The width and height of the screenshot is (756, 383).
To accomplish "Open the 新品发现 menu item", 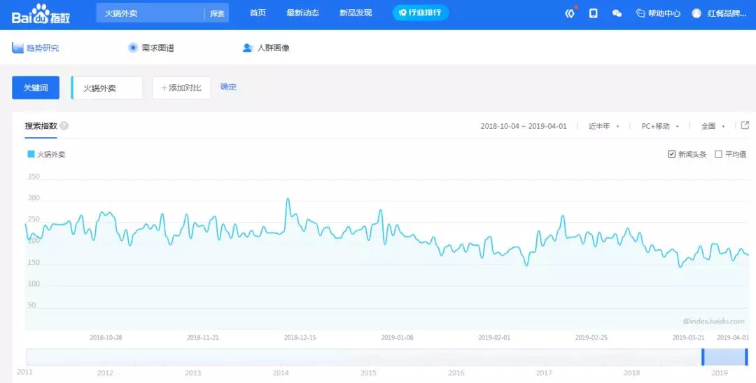I will coord(356,13).
